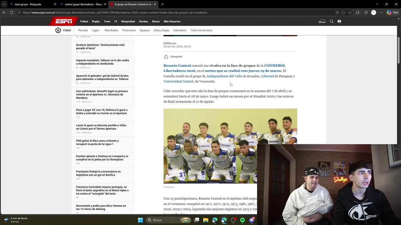Click the CONMEBOL Libertadores 2026 link
401x225 pixels.
tap(224, 68)
